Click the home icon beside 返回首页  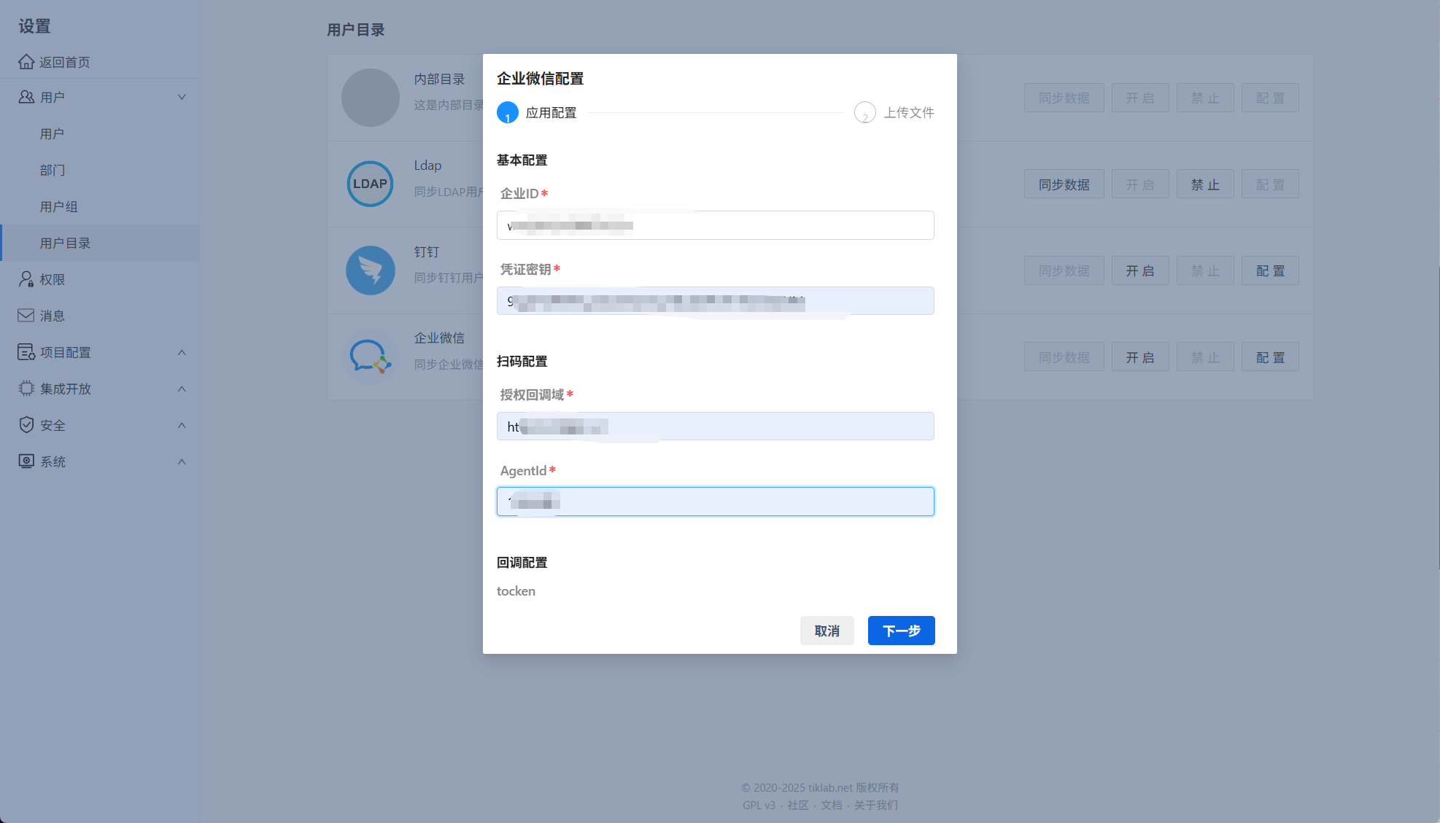(26, 62)
